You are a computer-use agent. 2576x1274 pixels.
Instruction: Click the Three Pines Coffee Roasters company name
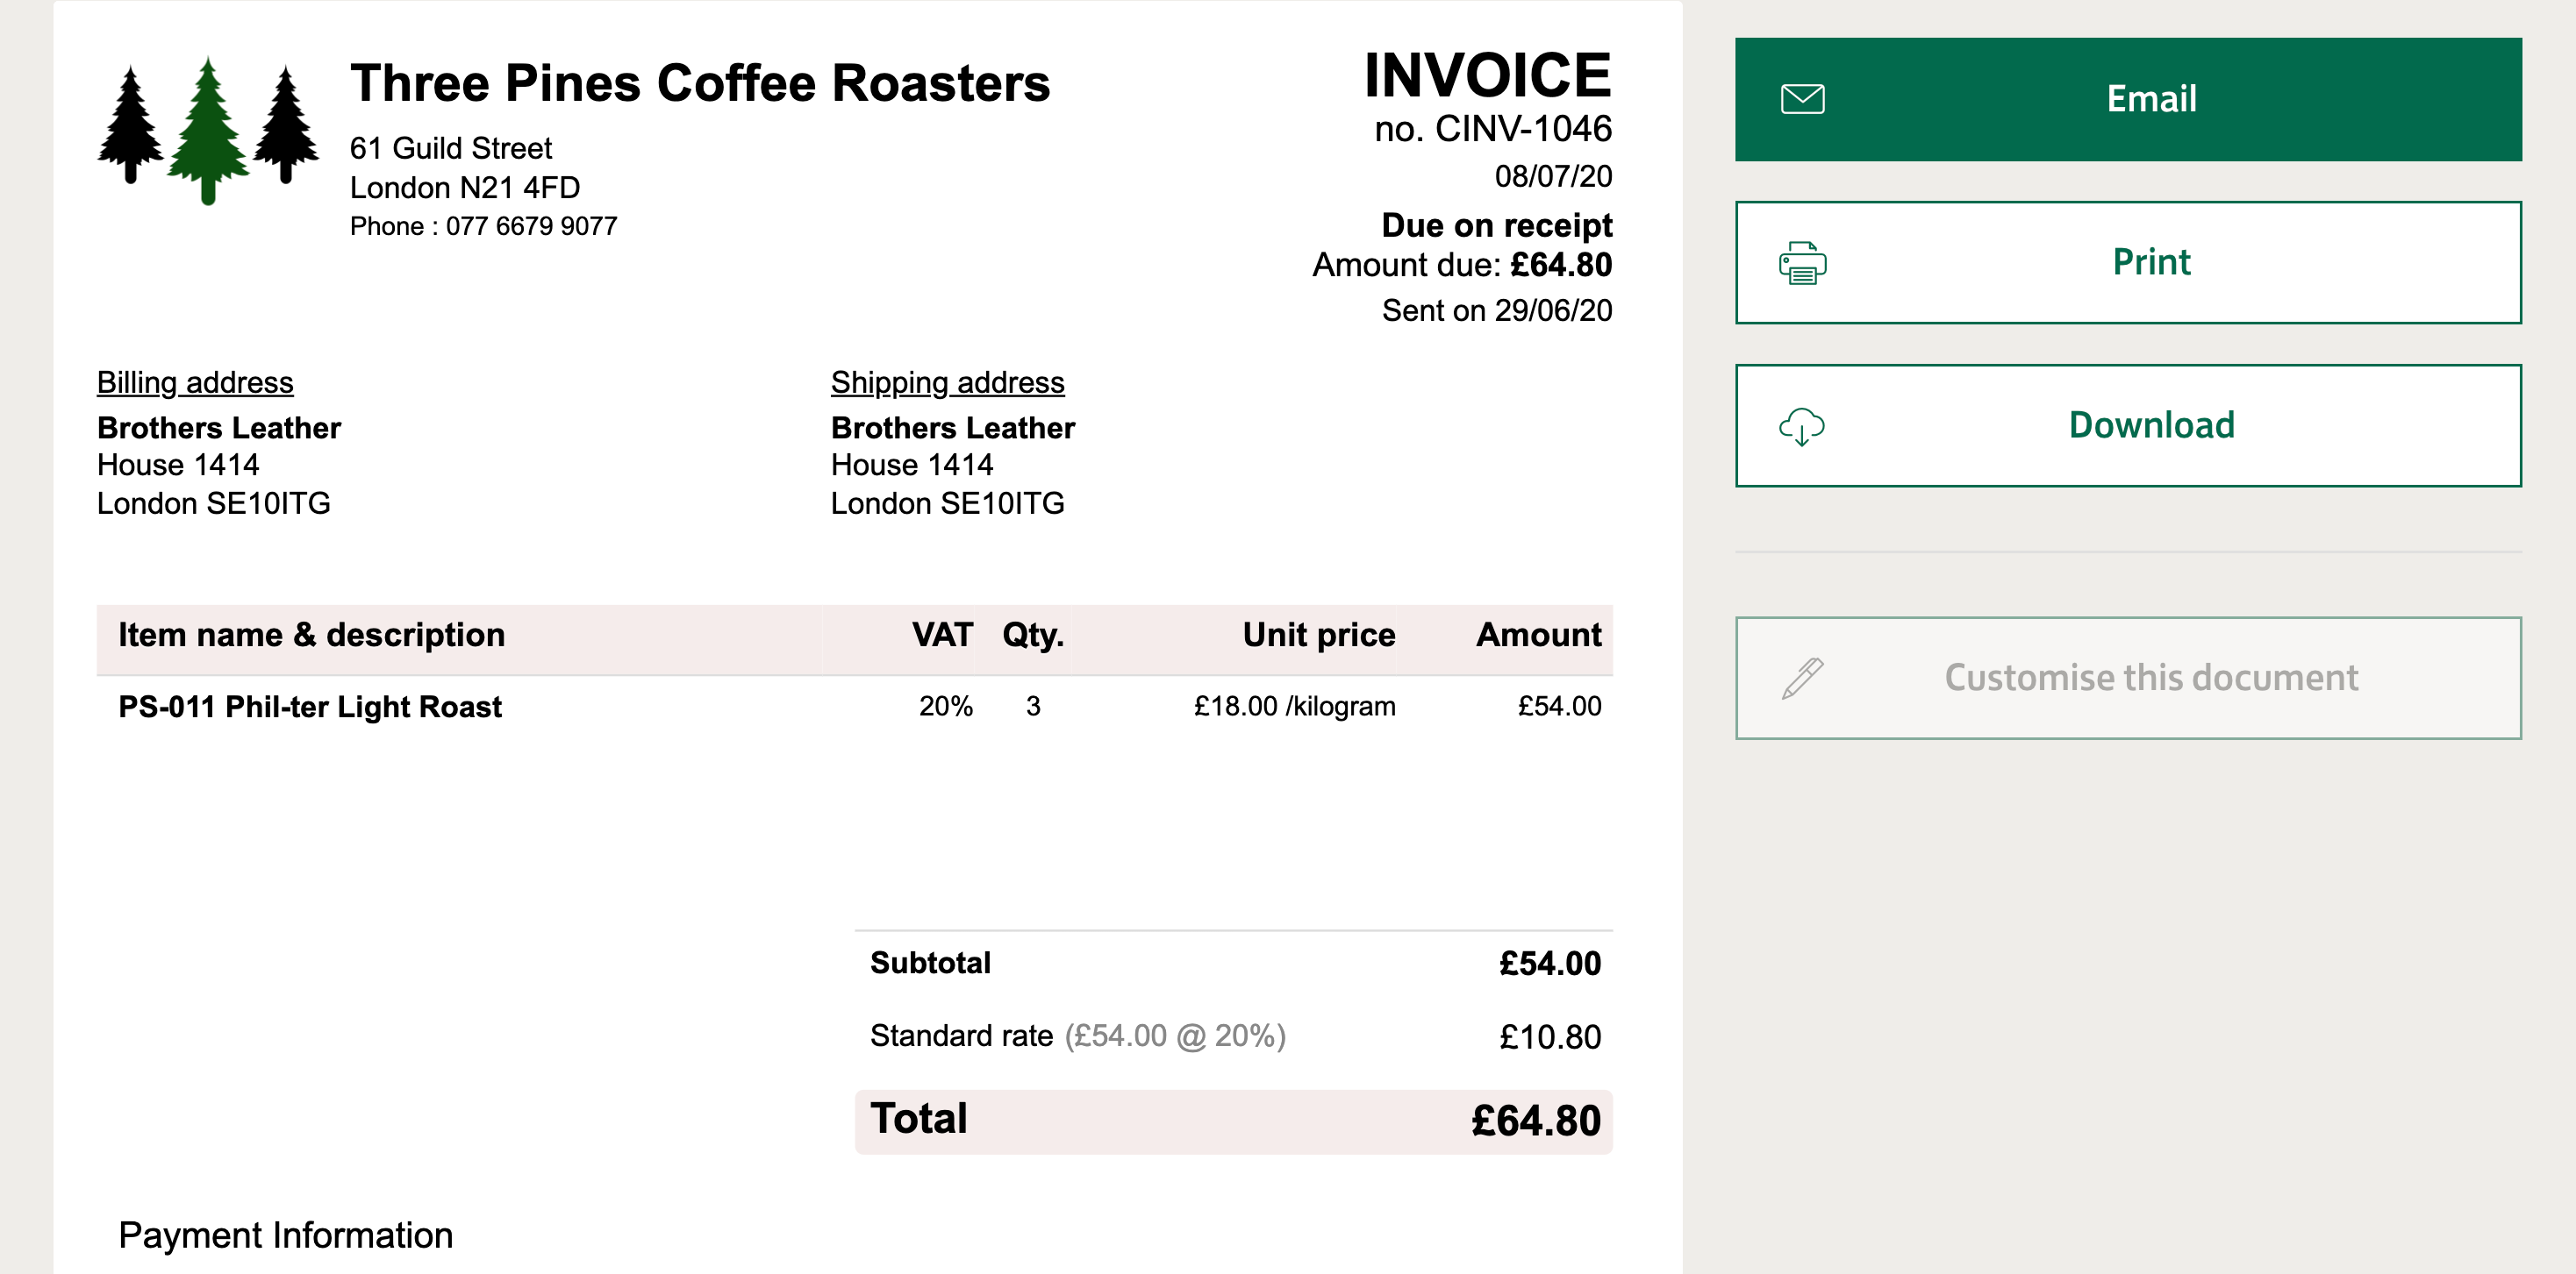[x=700, y=83]
